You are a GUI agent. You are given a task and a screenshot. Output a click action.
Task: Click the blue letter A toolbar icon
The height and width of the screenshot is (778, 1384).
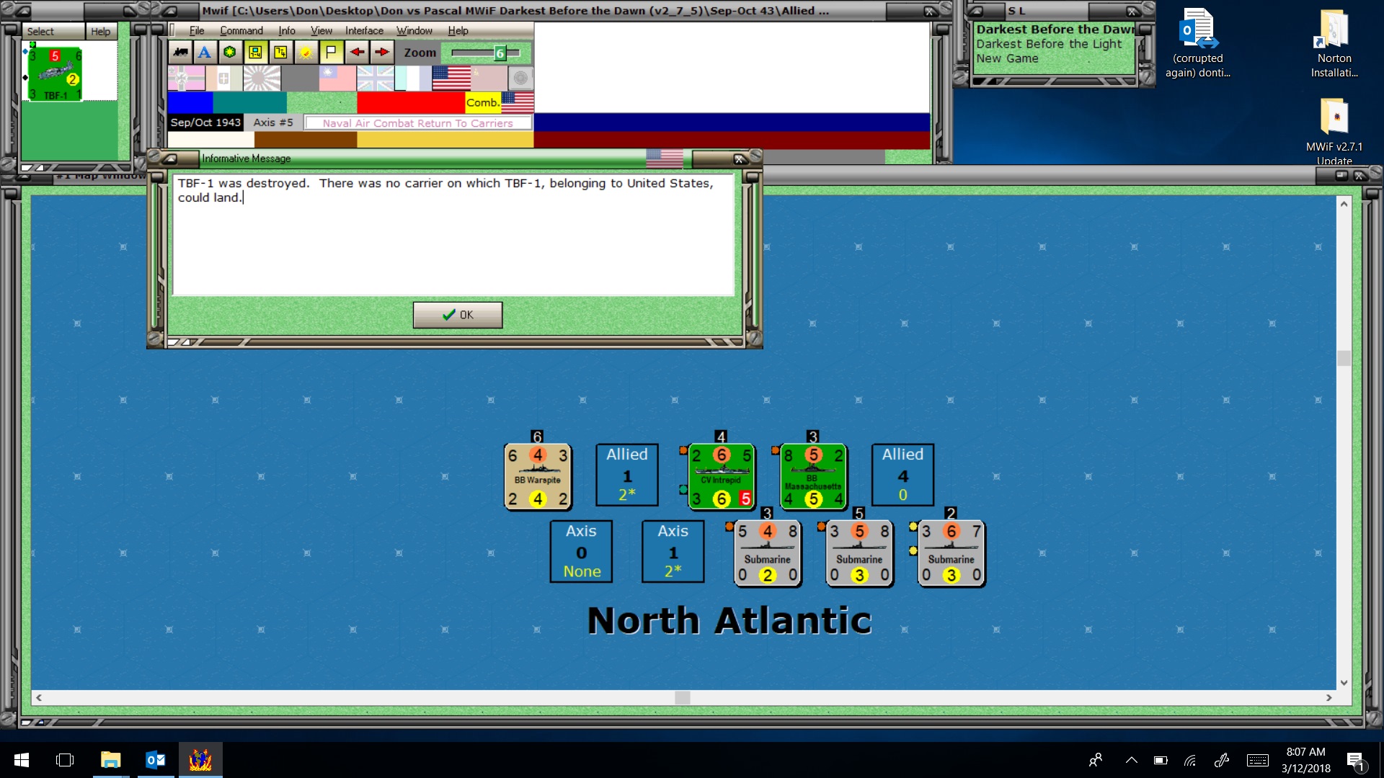[x=205, y=53]
